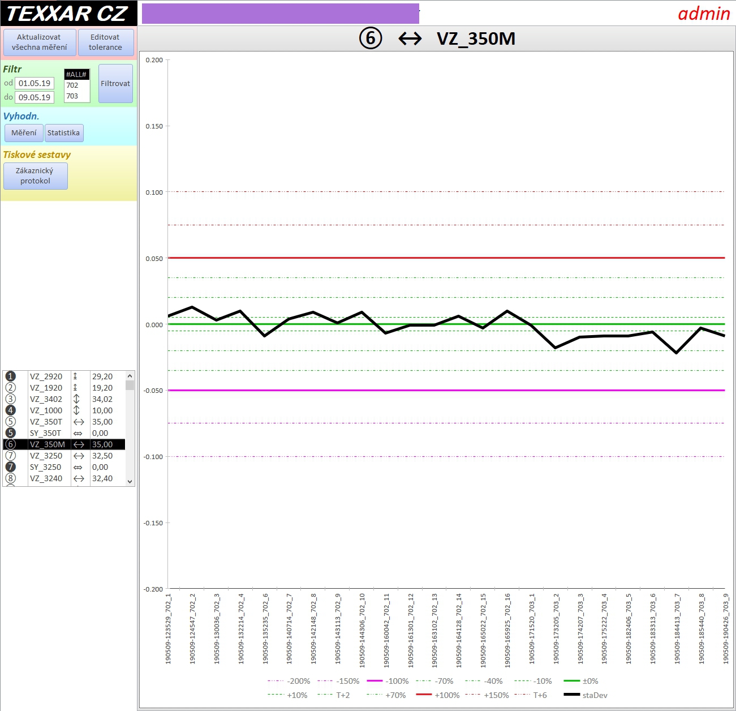Image resolution: width=736 pixels, height=711 pixels.
Task: Click the magenta -100% legend entry
Action: pyautogui.click(x=388, y=681)
